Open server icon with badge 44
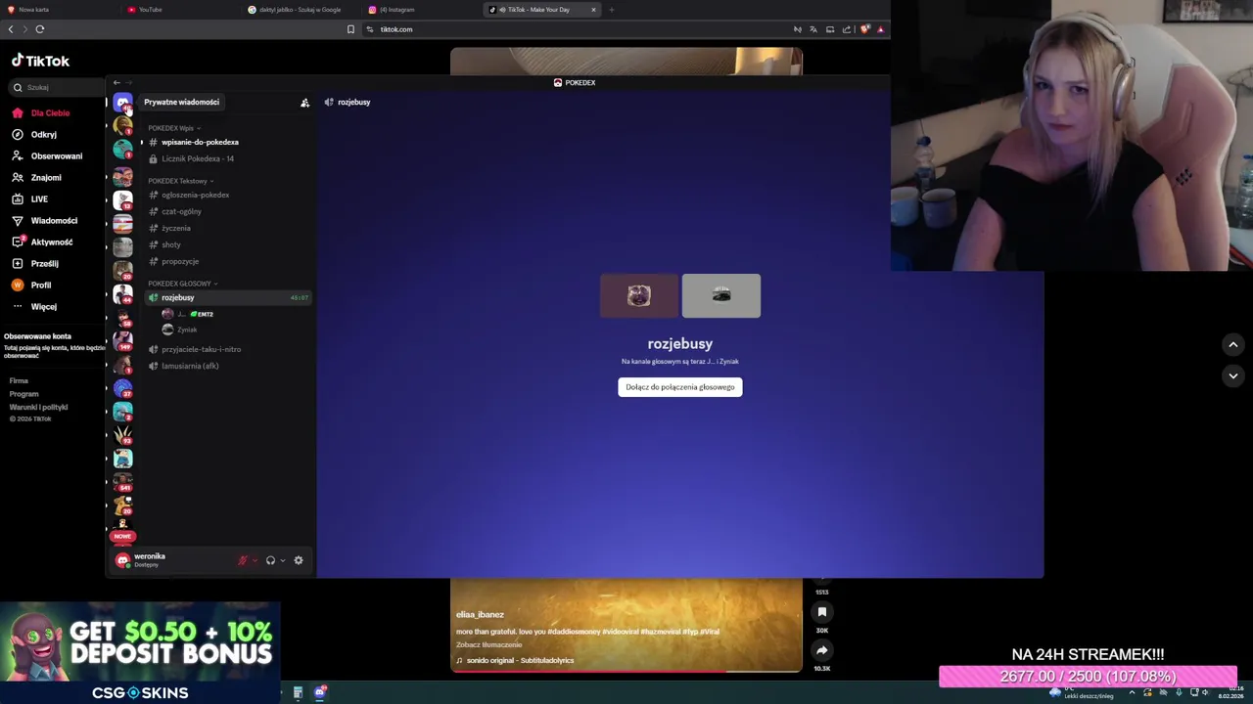 click(x=122, y=293)
